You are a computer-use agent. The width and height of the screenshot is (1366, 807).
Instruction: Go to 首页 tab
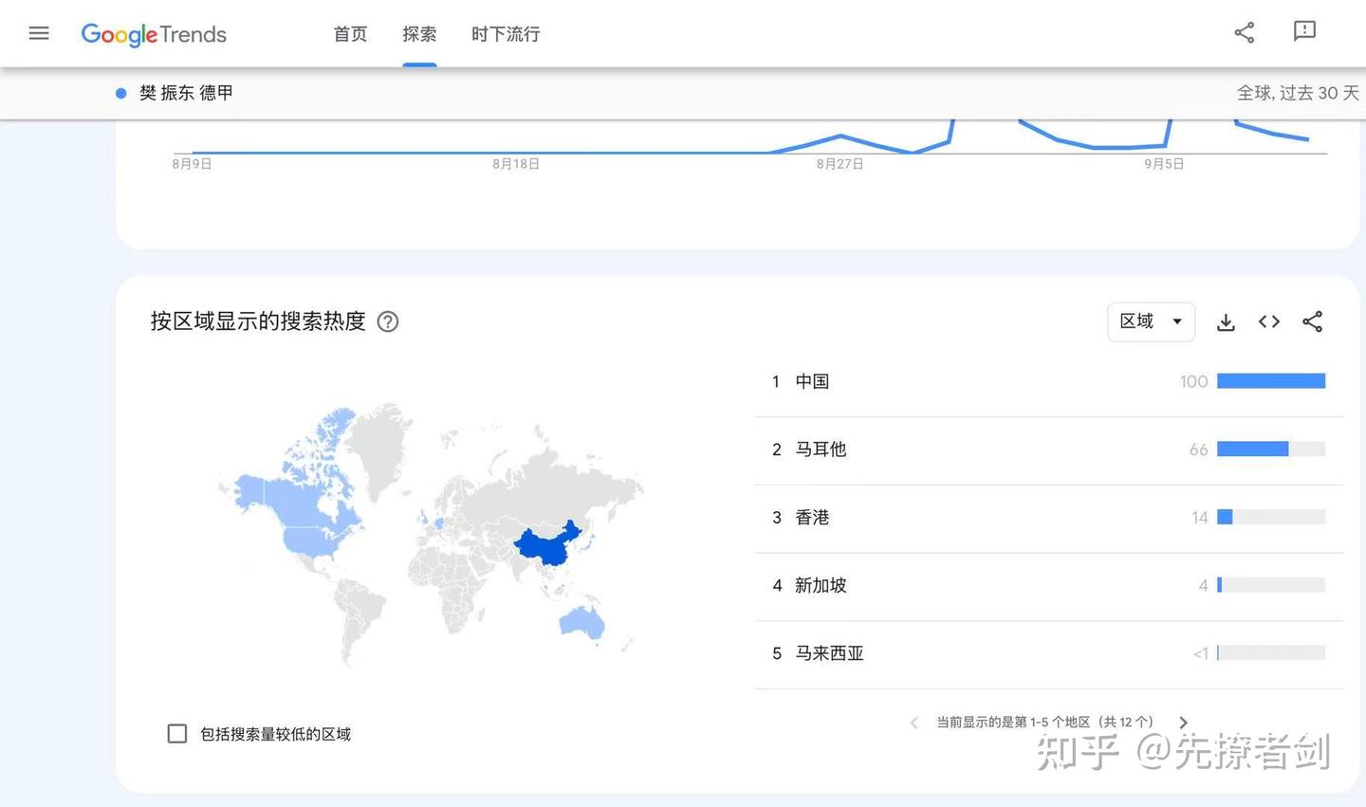click(350, 34)
